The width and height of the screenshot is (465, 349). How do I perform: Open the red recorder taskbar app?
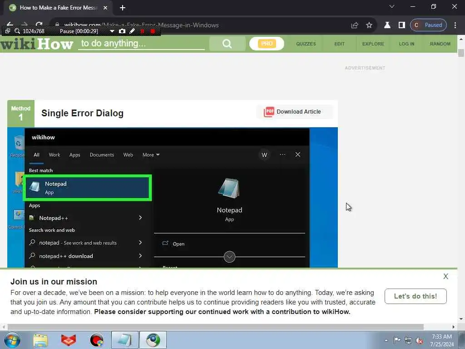click(97, 340)
